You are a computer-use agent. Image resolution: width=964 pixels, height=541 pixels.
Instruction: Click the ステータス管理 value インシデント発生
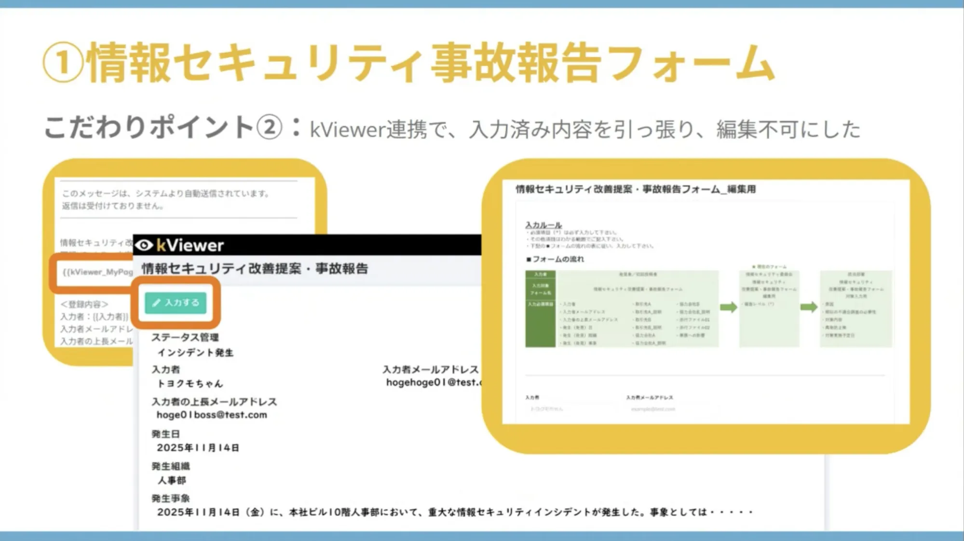(195, 353)
